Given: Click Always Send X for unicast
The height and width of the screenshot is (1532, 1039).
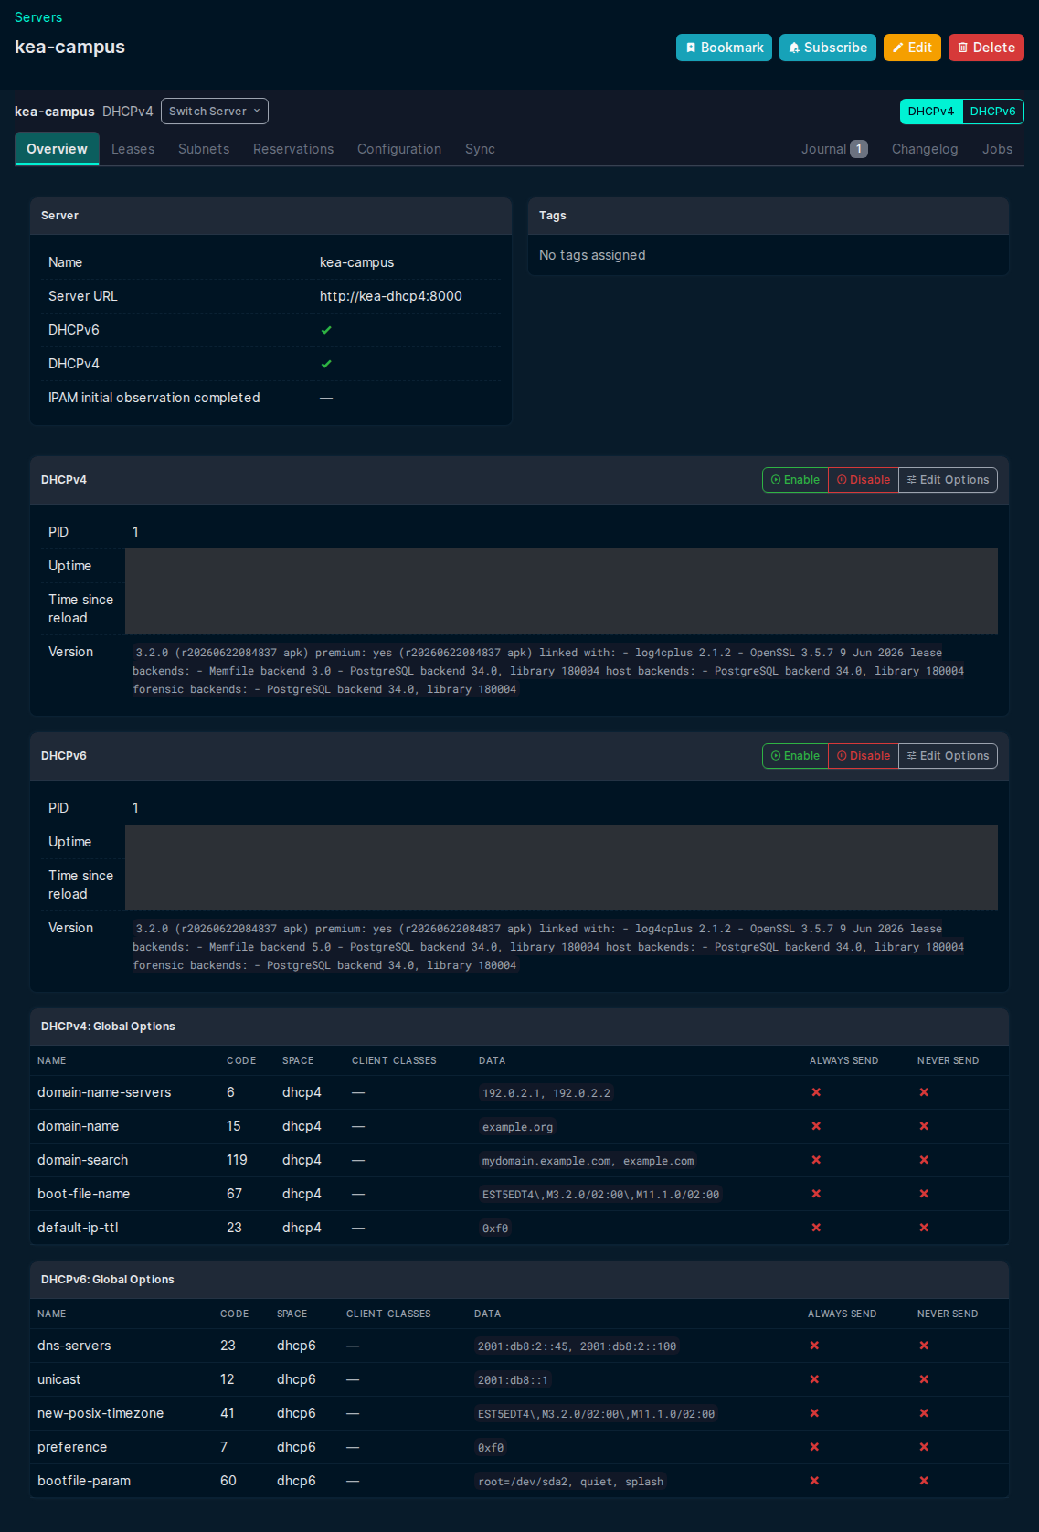Looking at the screenshot, I should [x=814, y=1379].
